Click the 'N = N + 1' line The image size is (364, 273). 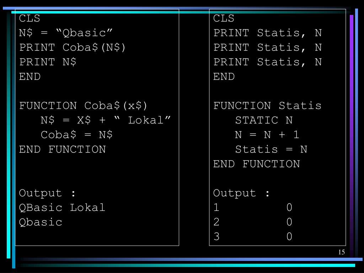[267, 135]
